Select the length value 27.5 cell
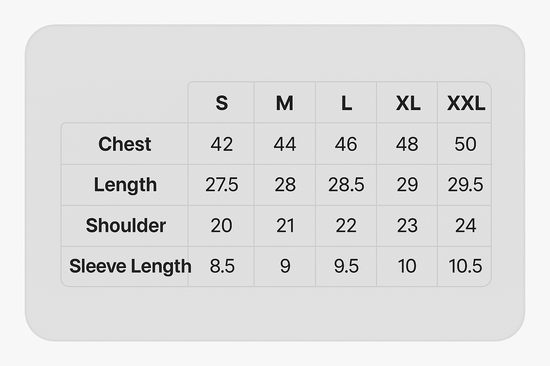This screenshot has width=550, height=366. (x=222, y=185)
